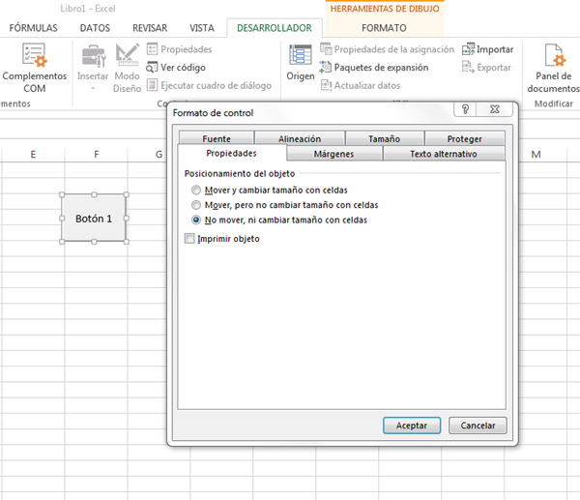This screenshot has width=580, height=500.
Task: Switch to the Fuente tab
Action: tap(217, 139)
